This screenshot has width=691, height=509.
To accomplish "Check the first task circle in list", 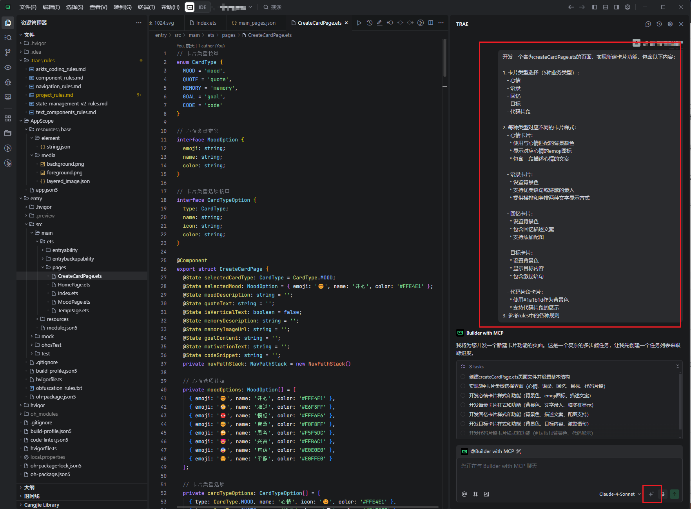I will pos(463,377).
